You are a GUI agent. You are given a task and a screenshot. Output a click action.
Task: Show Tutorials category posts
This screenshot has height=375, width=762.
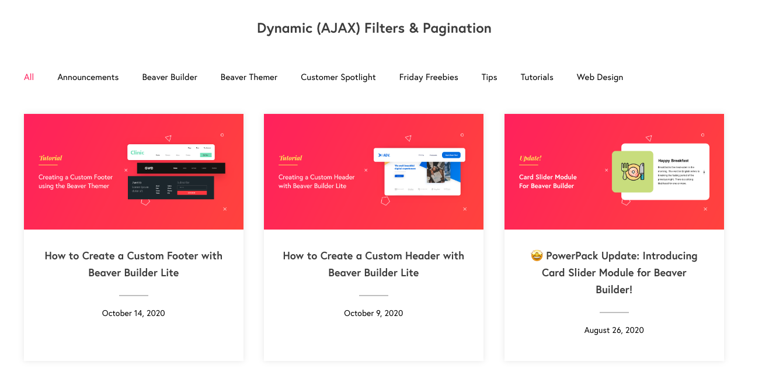(x=537, y=77)
